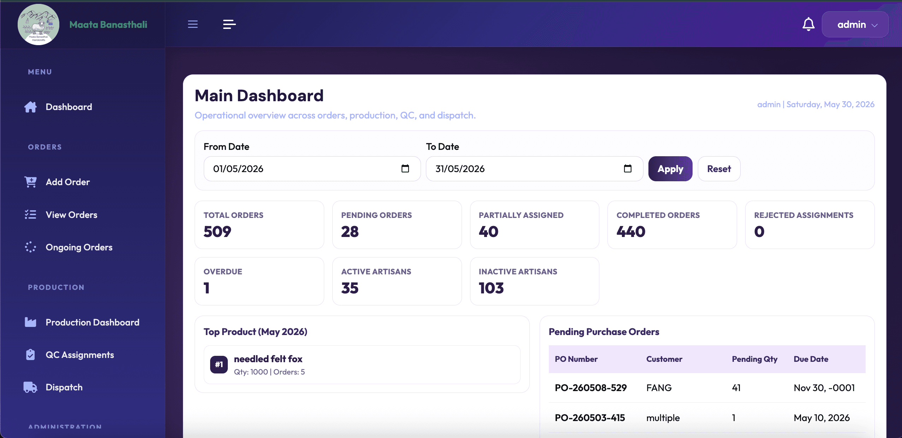The image size is (902, 438).
Task: Click the hamburger menu icon in header
Action: (x=193, y=24)
